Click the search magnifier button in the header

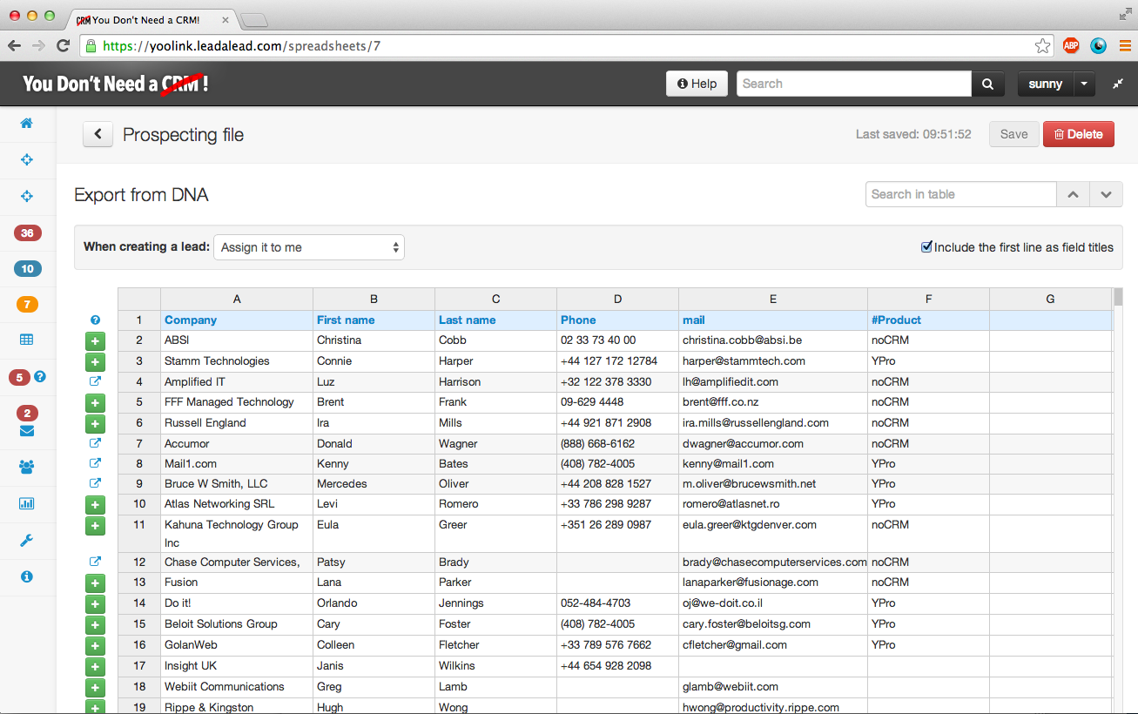tap(987, 84)
